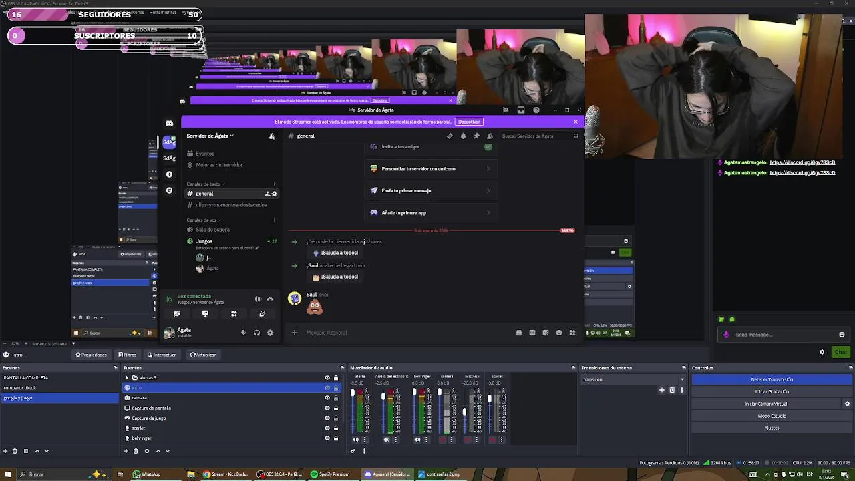
Task: Unmute the camara audio channel
Action: point(442,440)
